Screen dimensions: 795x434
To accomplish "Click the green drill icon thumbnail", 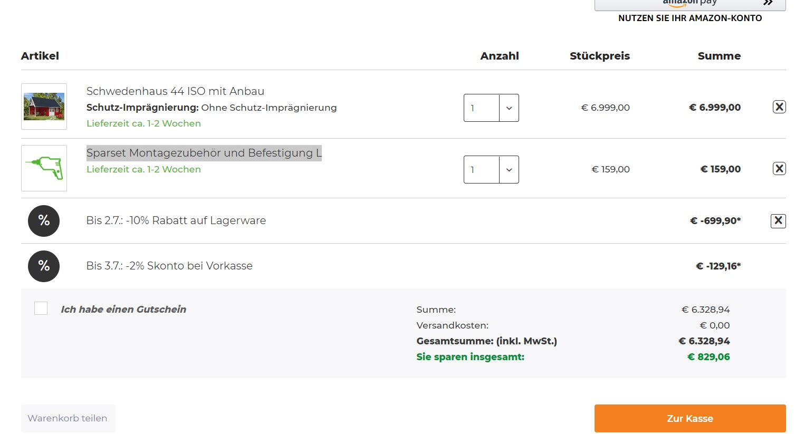I will pos(44,168).
